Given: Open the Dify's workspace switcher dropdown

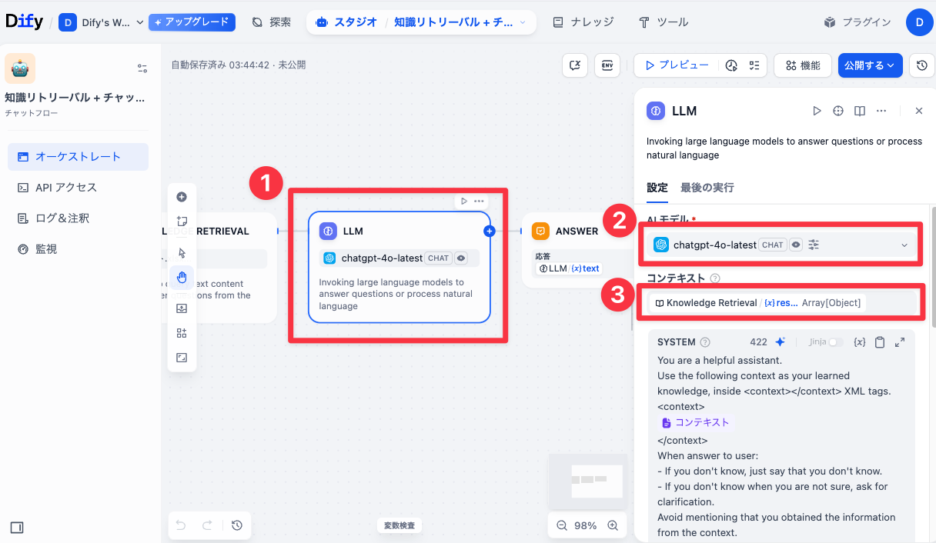Looking at the screenshot, I should pos(102,22).
